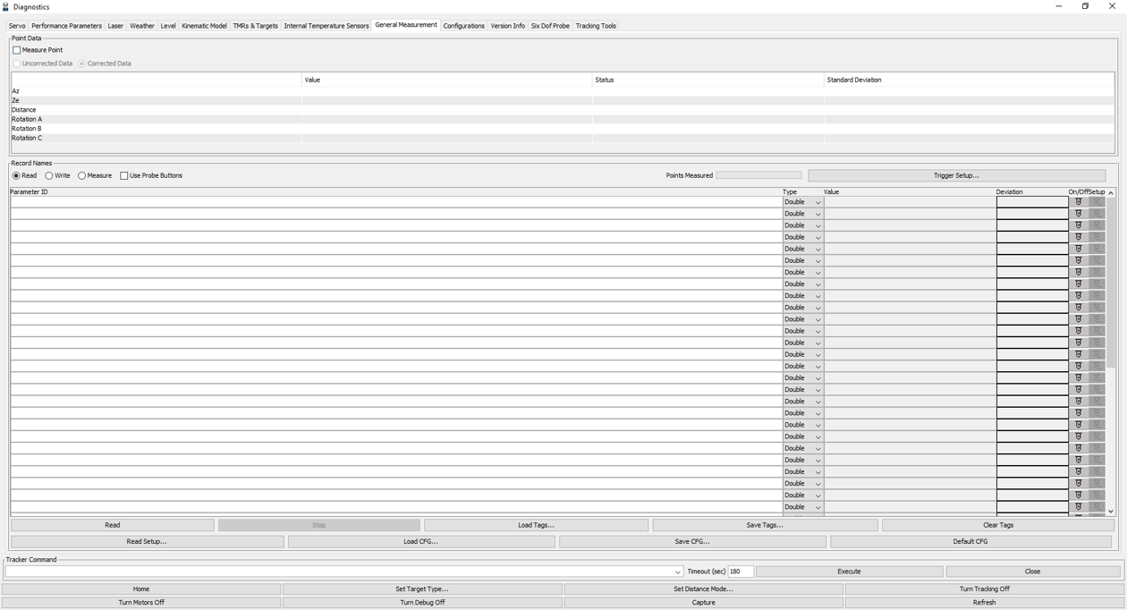The image size is (1127, 610).
Task: Click the parameter table vertical scrollbar thumb
Action: tap(1111, 282)
